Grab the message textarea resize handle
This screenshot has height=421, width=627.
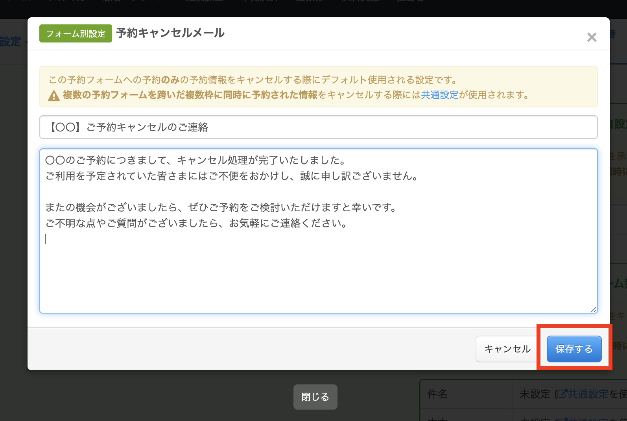pos(594,309)
